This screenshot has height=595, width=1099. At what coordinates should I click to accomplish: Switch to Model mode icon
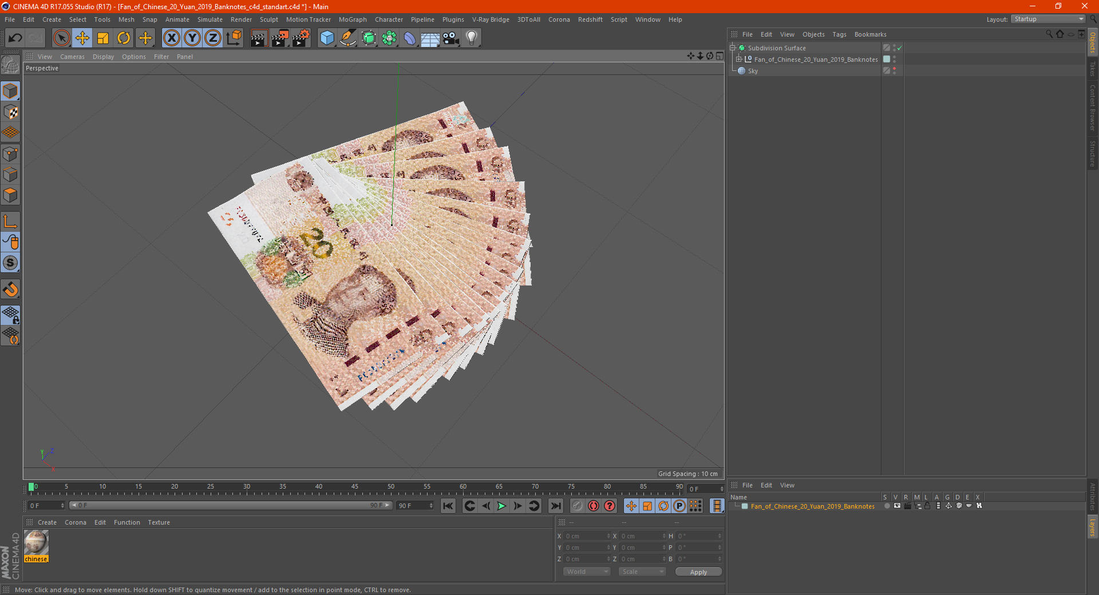(x=10, y=92)
